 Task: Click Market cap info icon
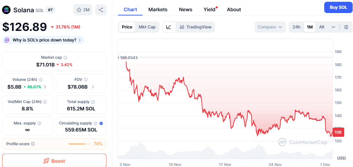tap(65, 57)
